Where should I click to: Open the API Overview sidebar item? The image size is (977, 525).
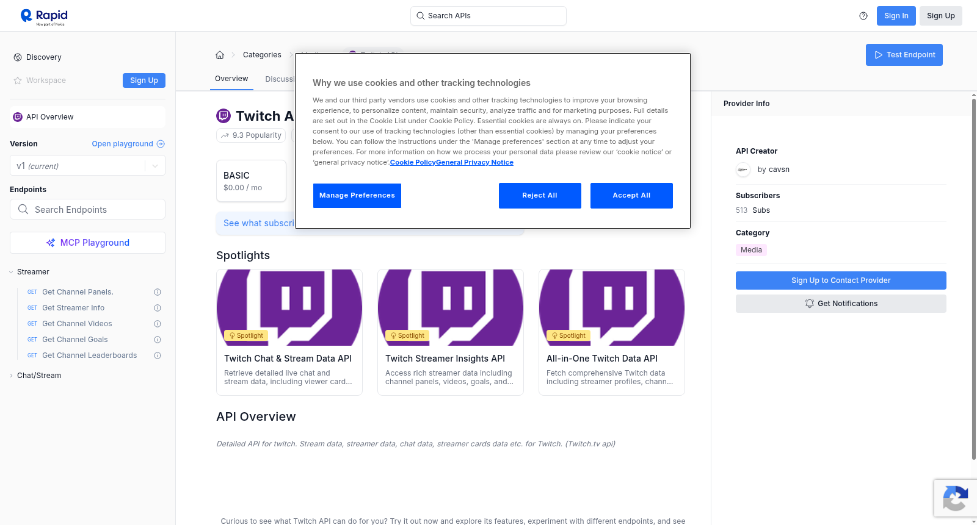point(87,117)
